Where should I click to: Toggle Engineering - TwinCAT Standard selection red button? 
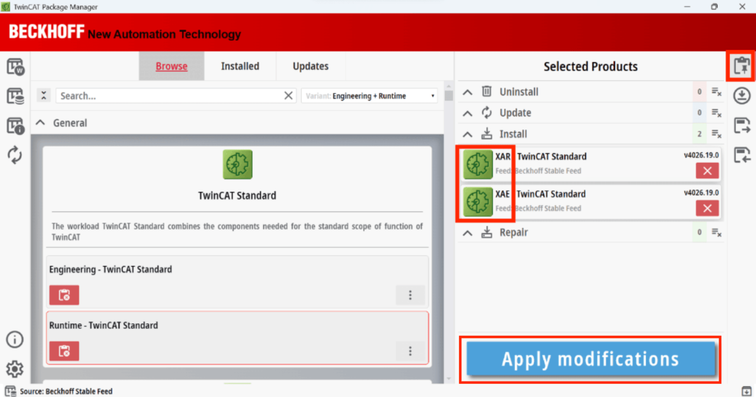tap(64, 295)
